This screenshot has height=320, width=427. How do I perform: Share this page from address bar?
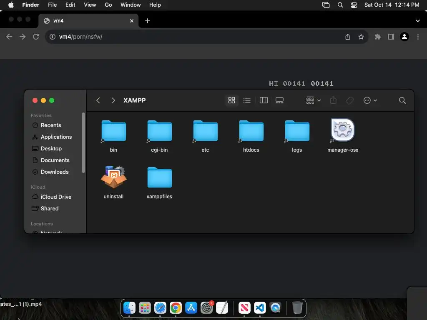348,37
